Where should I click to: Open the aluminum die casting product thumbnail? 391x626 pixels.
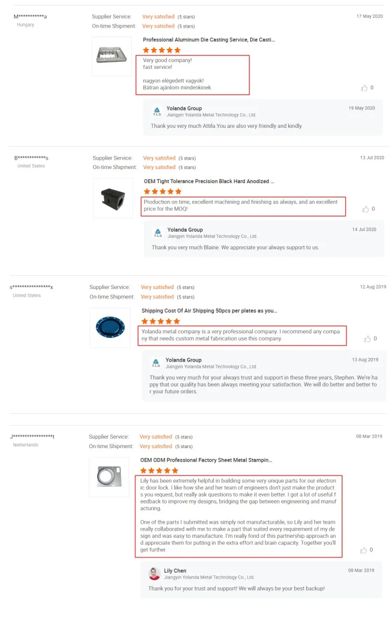coord(112,56)
